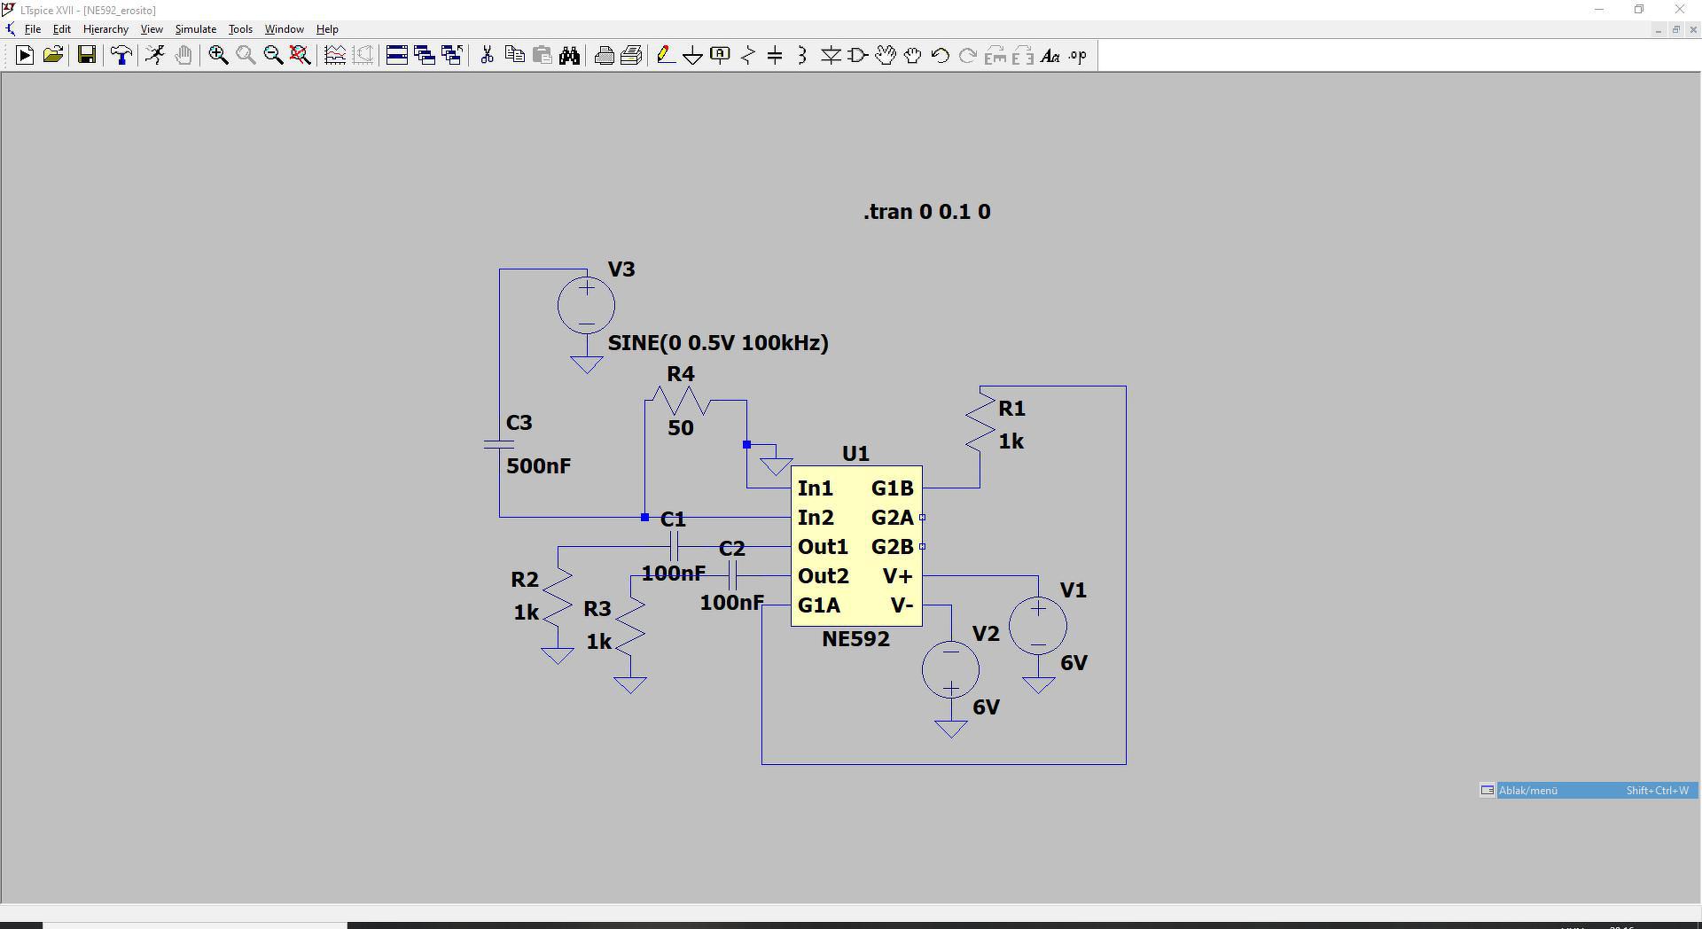Click the R1 resistor label
This screenshot has height=929, width=1702.
(x=1011, y=409)
